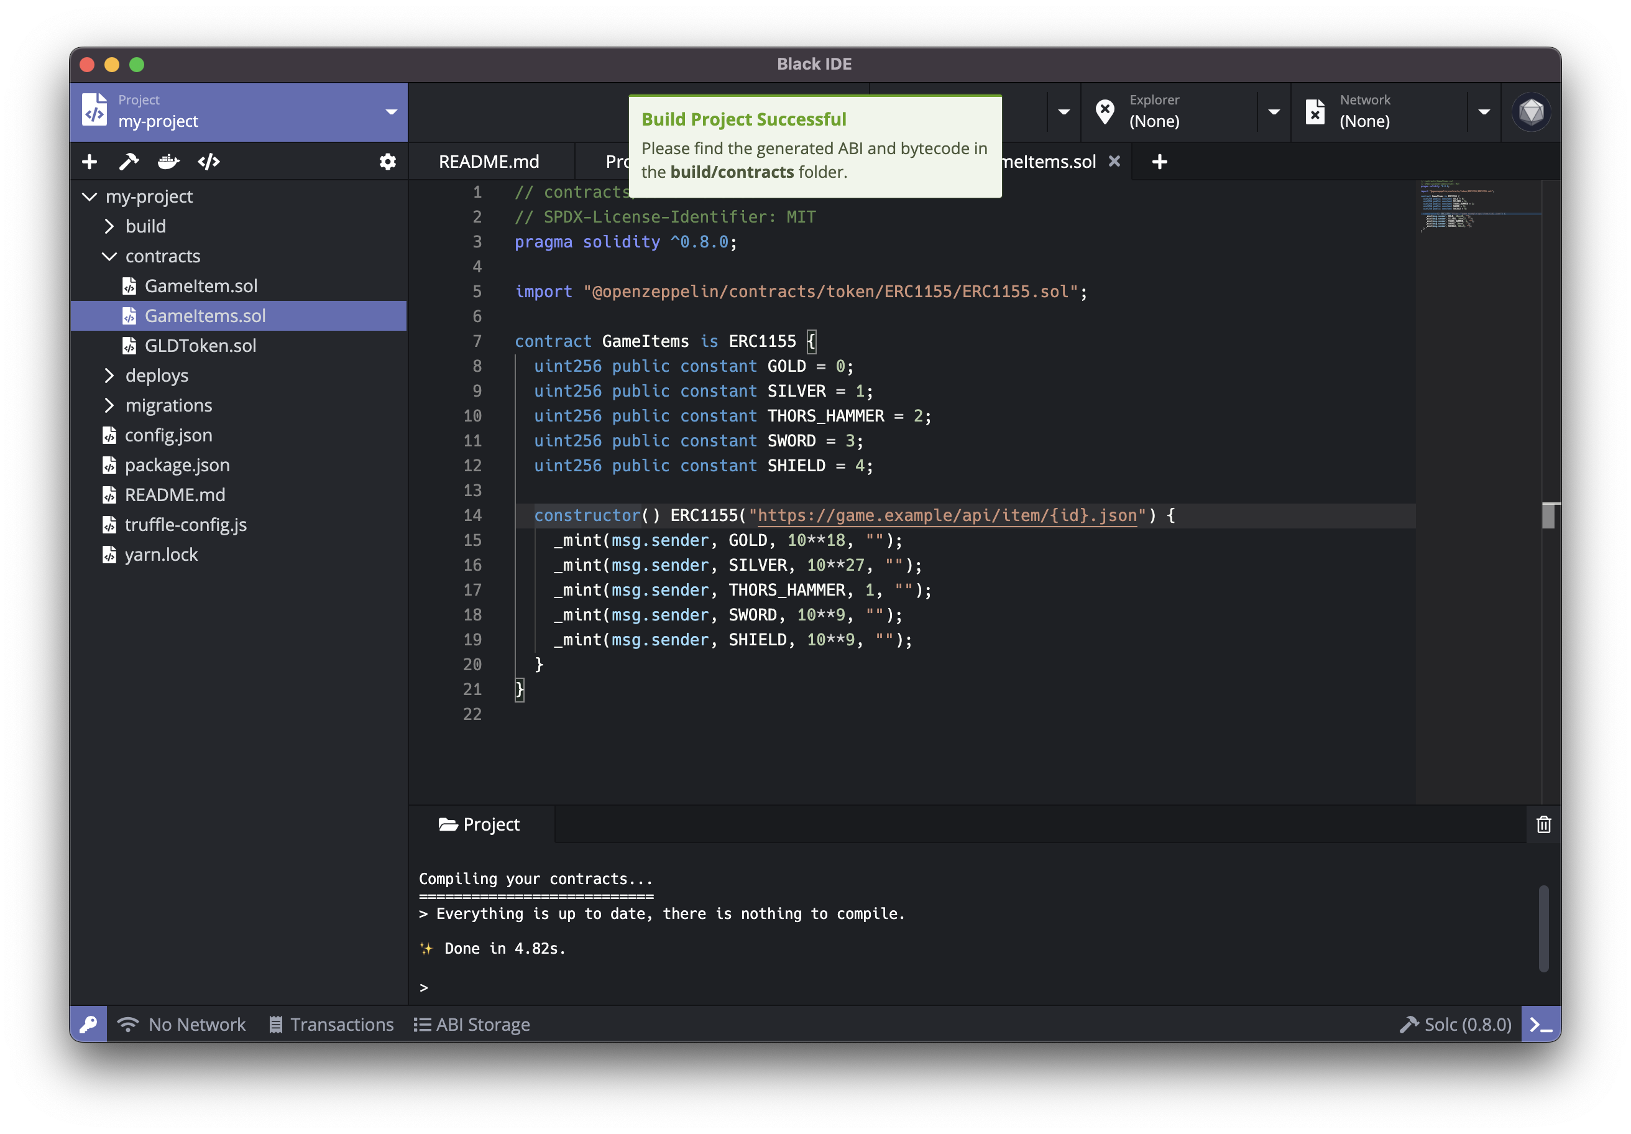
Task: Click the code brackets deploy icon in toolbar
Action: pyautogui.click(x=209, y=162)
